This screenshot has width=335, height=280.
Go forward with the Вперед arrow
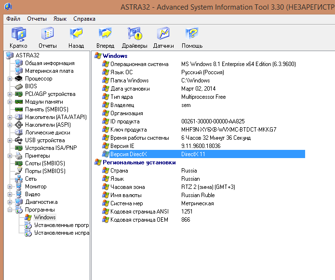coord(105,38)
